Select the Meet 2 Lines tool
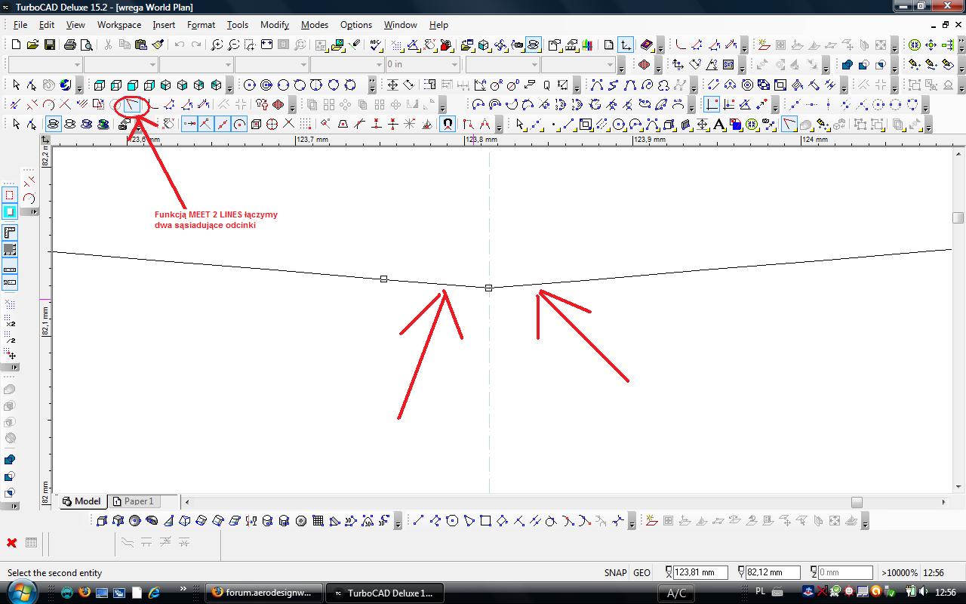 coord(132,104)
